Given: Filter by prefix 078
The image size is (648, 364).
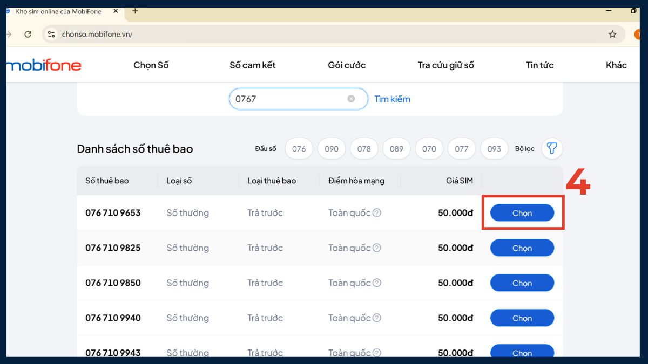Looking at the screenshot, I should pos(364,148).
